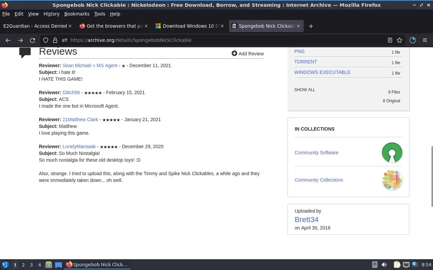Open the Bookmarks menu
433x270 pixels.
tap(77, 14)
